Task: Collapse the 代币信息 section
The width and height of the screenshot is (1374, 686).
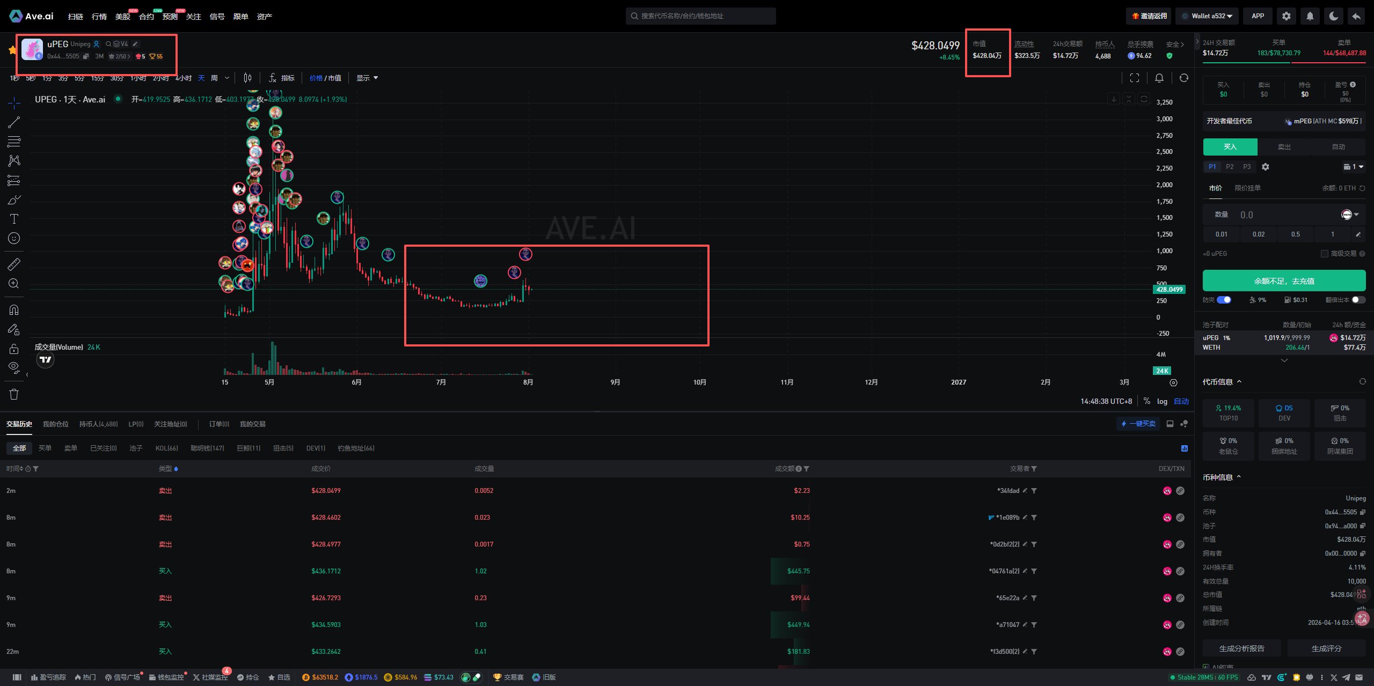Action: pyautogui.click(x=1239, y=382)
